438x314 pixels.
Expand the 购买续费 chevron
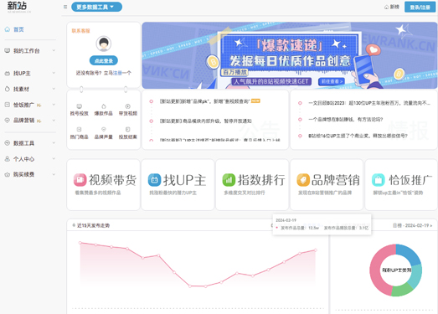click(54, 175)
